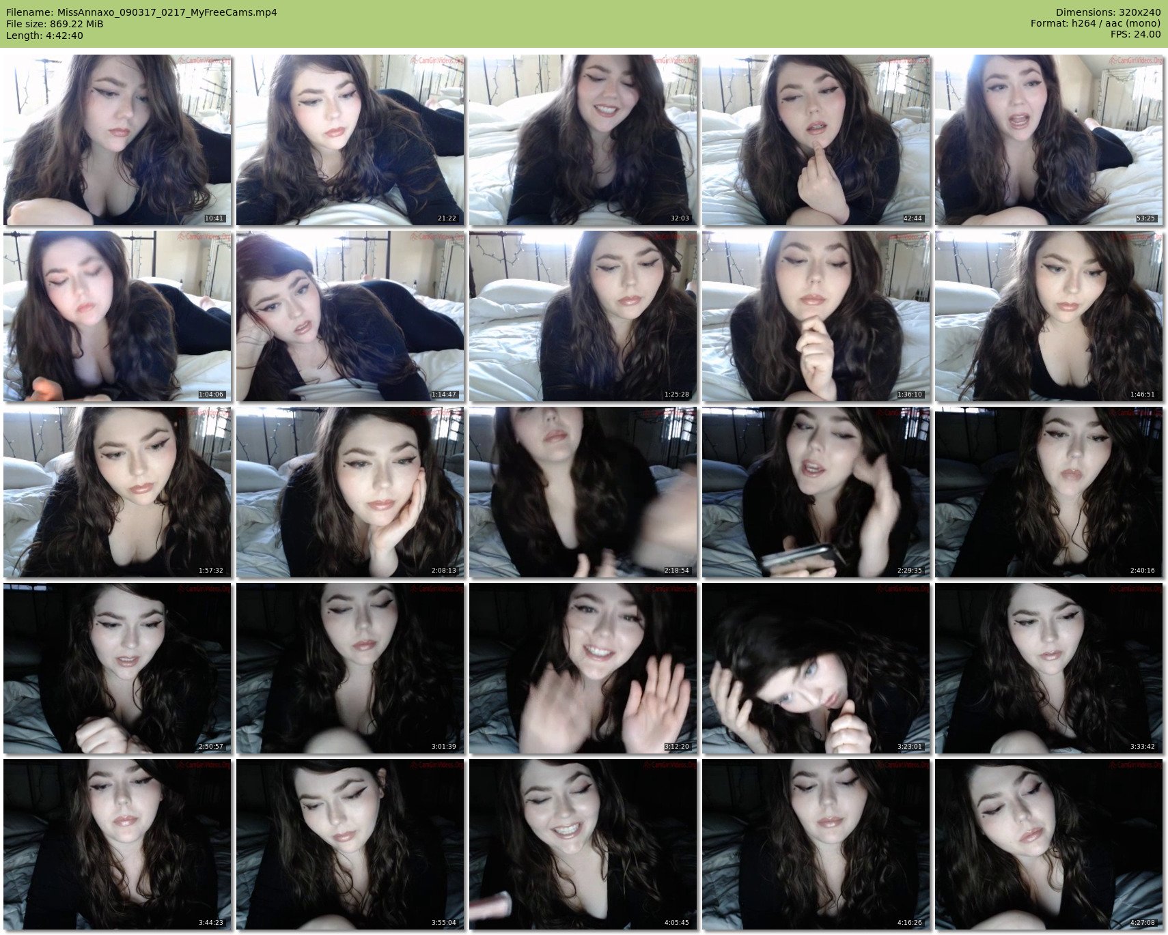
Task: Open the 1:04:06 thumbnail
Action: (117, 316)
